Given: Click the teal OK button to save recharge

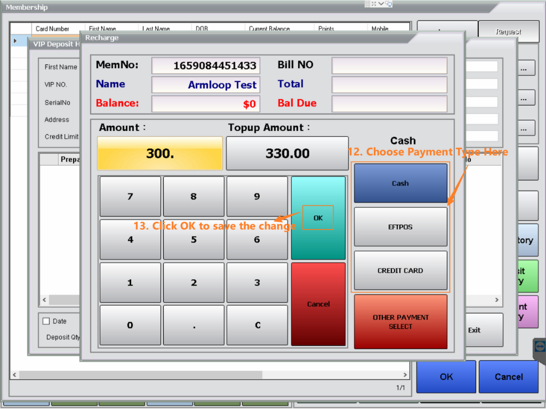Looking at the screenshot, I should [318, 218].
